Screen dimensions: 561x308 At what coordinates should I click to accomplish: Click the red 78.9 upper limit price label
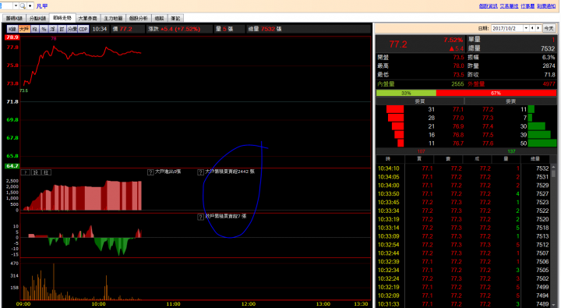tap(12, 37)
